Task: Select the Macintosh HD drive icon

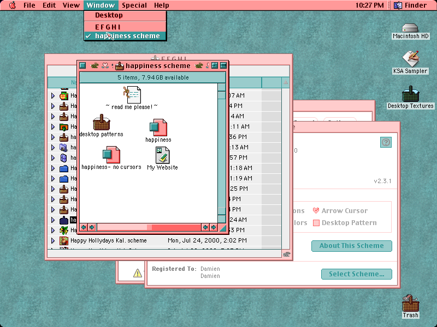Action: [x=410, y=28]
